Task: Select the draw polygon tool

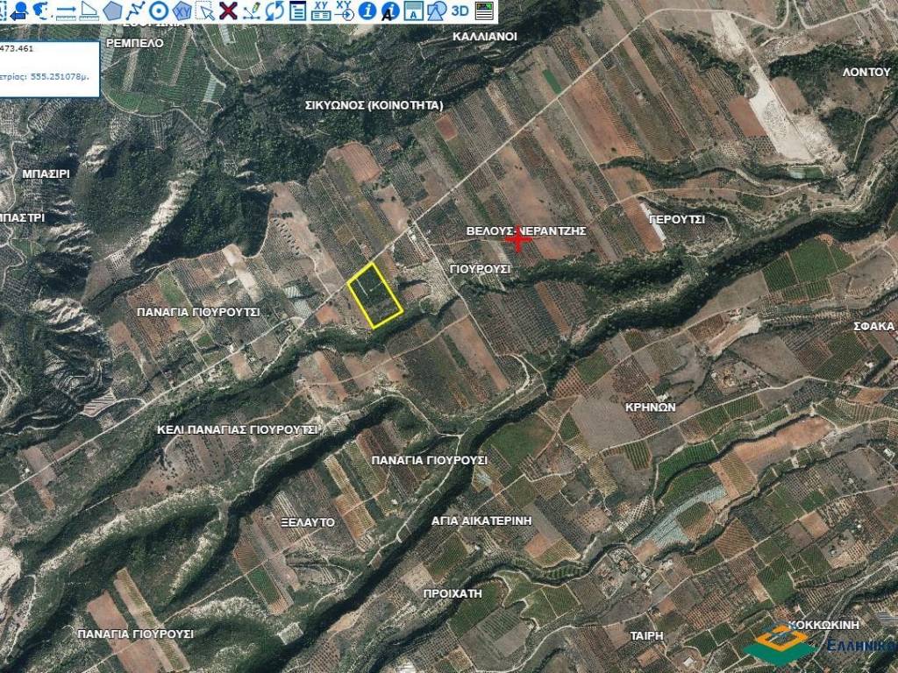Action: tap(112, 11)
